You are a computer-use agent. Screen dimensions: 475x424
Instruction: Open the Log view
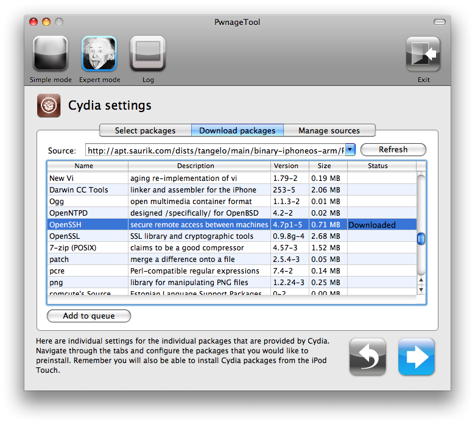tap(148, 54)
